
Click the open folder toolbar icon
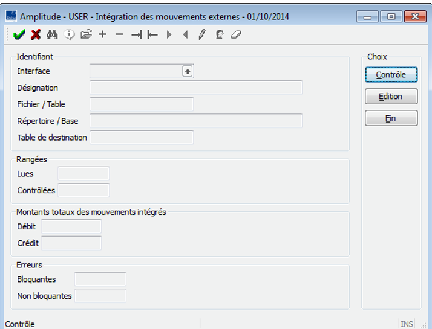pos(86,35)
